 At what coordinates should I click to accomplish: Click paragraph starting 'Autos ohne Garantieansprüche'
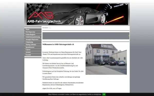(x=63, y=59)
